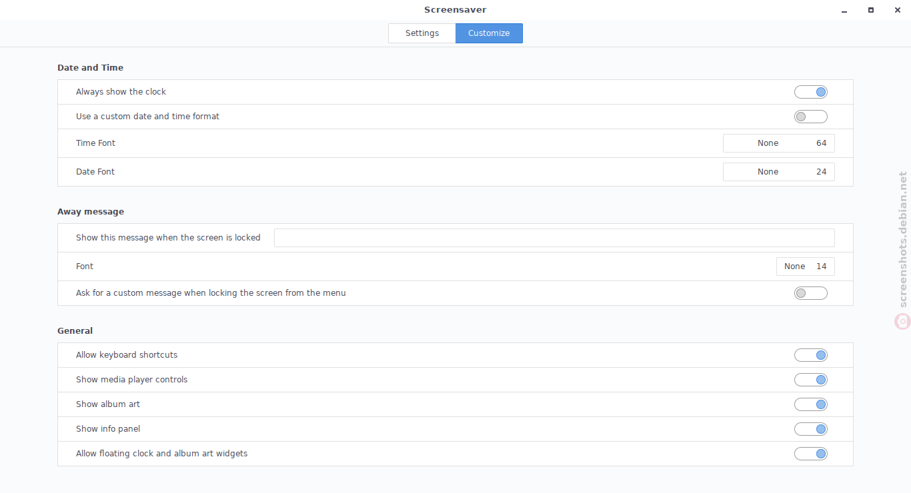Click 'Use a custom date and time format' label
The image size is (911, 493).
pos(147,117)
